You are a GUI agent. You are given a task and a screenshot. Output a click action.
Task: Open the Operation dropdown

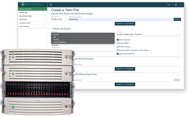148,34
